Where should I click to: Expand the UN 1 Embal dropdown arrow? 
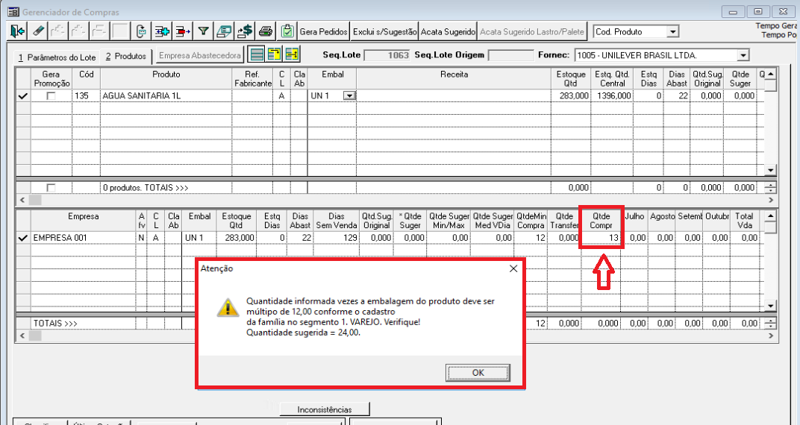(x=349, y=95)
